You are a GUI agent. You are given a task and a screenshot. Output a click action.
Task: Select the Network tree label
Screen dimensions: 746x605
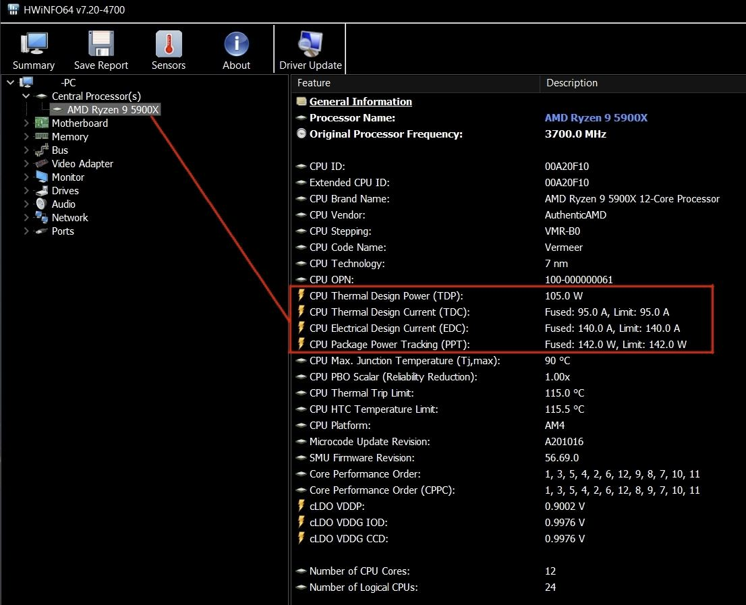coord(70,217)
